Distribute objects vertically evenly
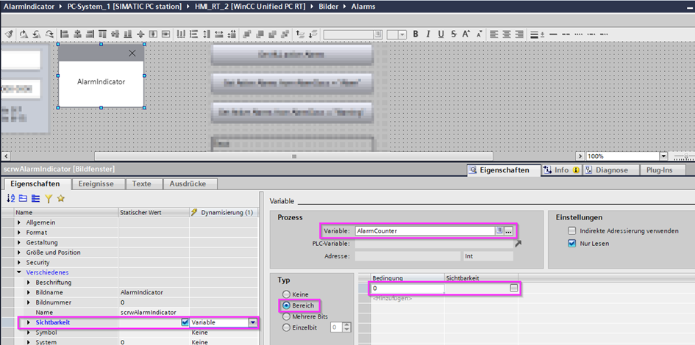The height and width of the screenshot is (345, 695). (x=193, y=34)
